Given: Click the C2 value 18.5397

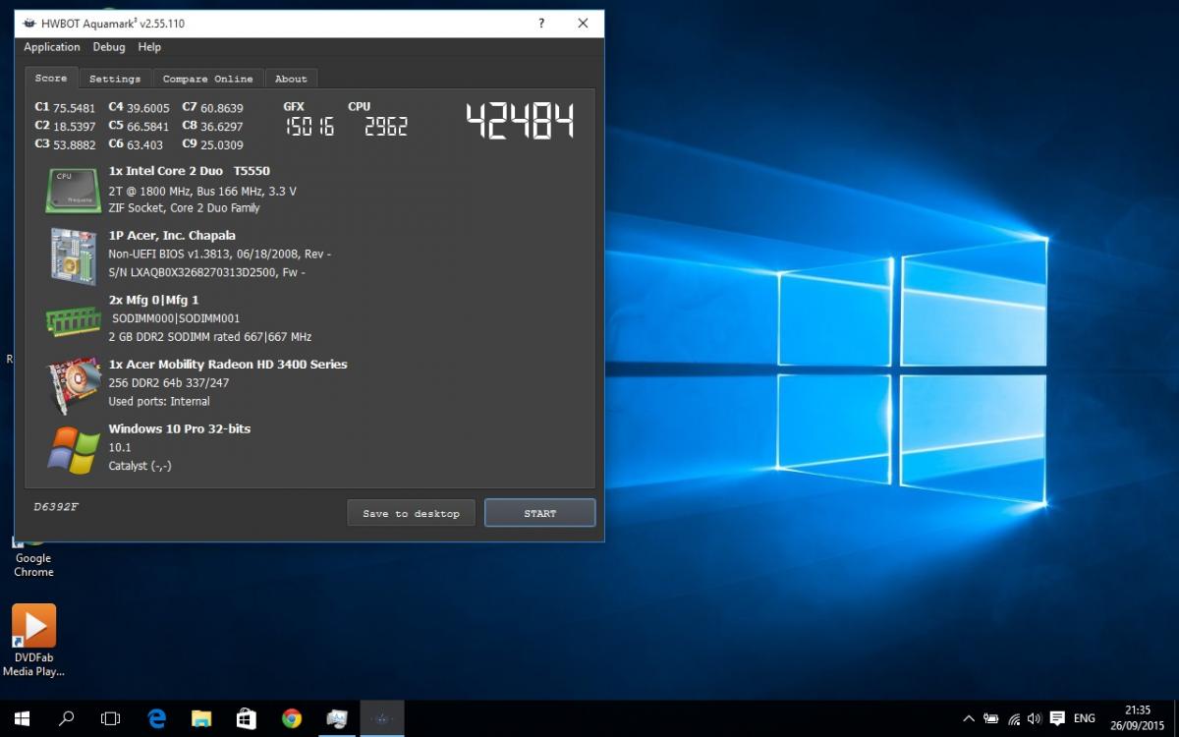Looking at the screenshot, I should coord(75,127).
